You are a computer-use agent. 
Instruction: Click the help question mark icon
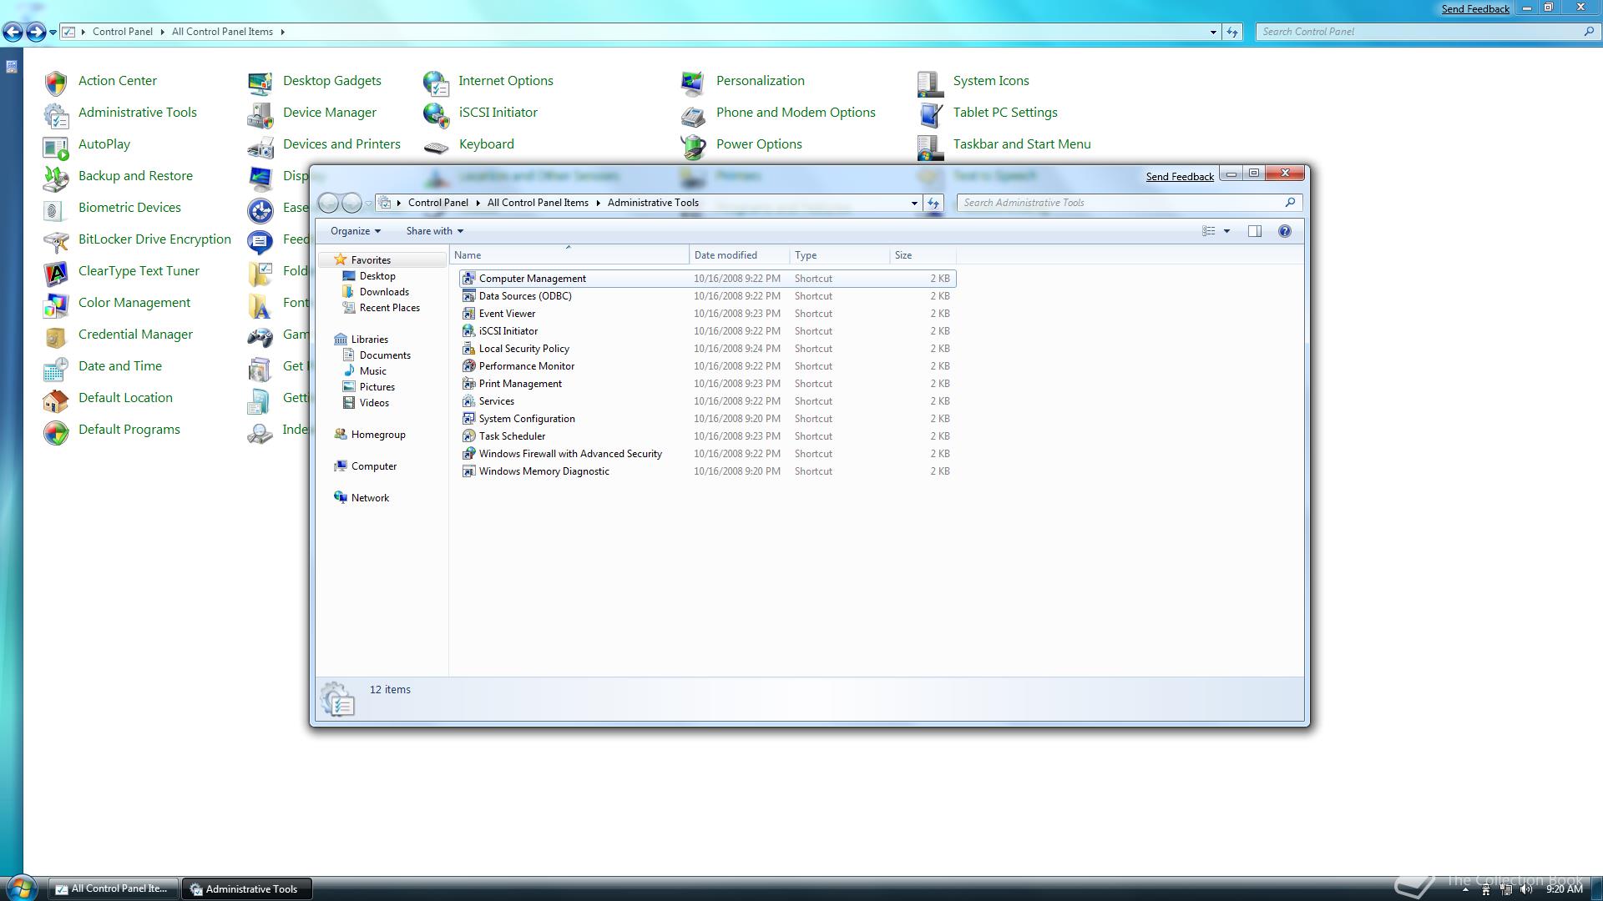[x=1285, y=231]
